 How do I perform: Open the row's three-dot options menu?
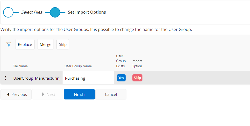(x=6, y=78)
